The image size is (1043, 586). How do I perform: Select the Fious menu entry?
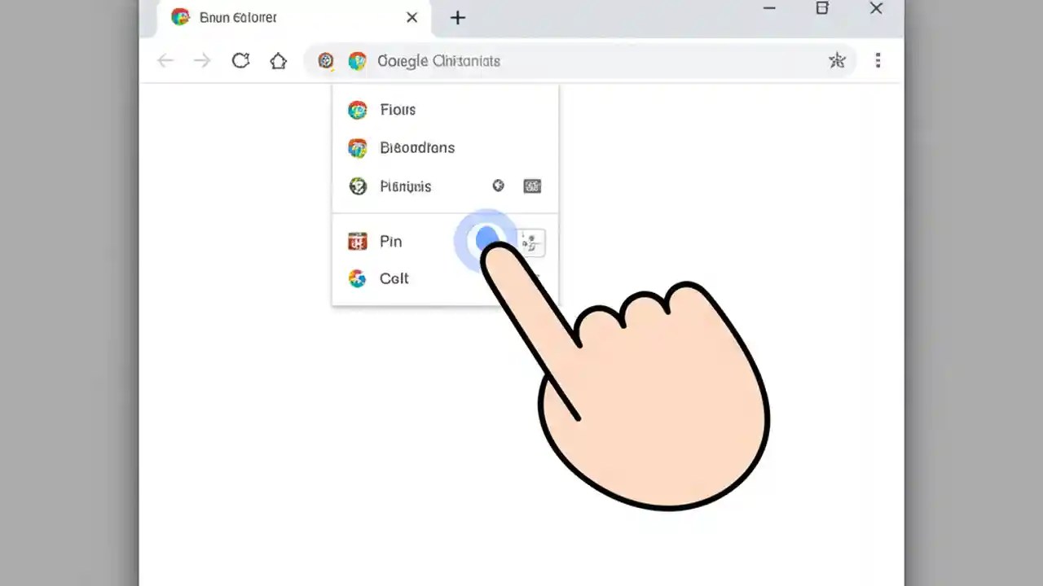(398, 109)
